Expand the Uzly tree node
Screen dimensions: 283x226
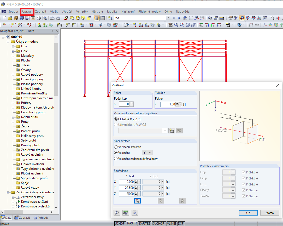point(13,47)
